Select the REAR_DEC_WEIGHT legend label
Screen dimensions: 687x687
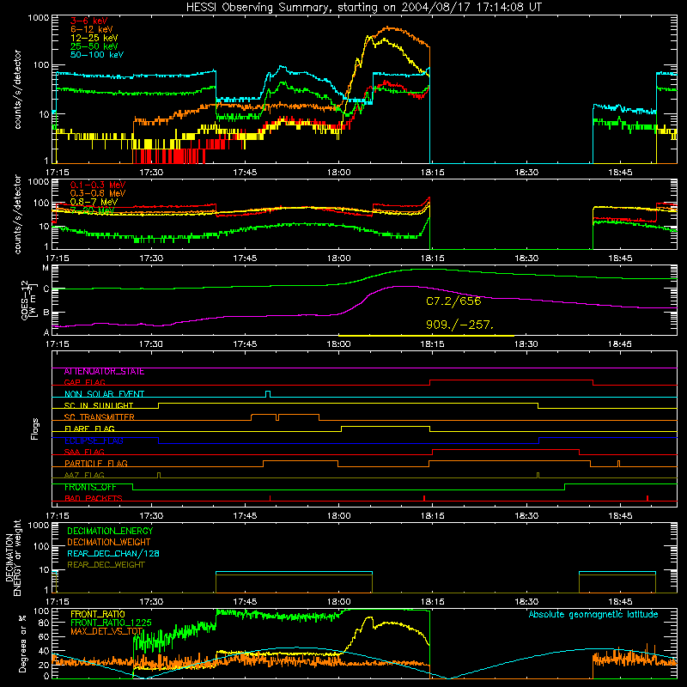click(106, 565)
